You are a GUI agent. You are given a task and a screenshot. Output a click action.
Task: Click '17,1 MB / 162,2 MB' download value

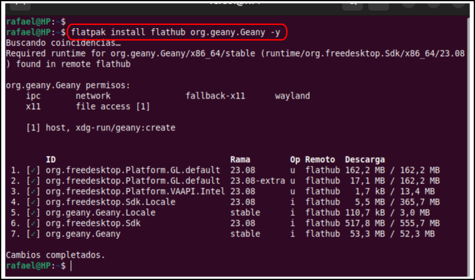point(395,181)
